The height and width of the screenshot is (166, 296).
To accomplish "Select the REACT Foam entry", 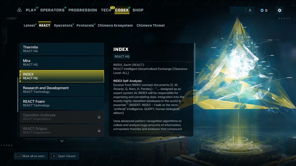I will coord(62,103).
